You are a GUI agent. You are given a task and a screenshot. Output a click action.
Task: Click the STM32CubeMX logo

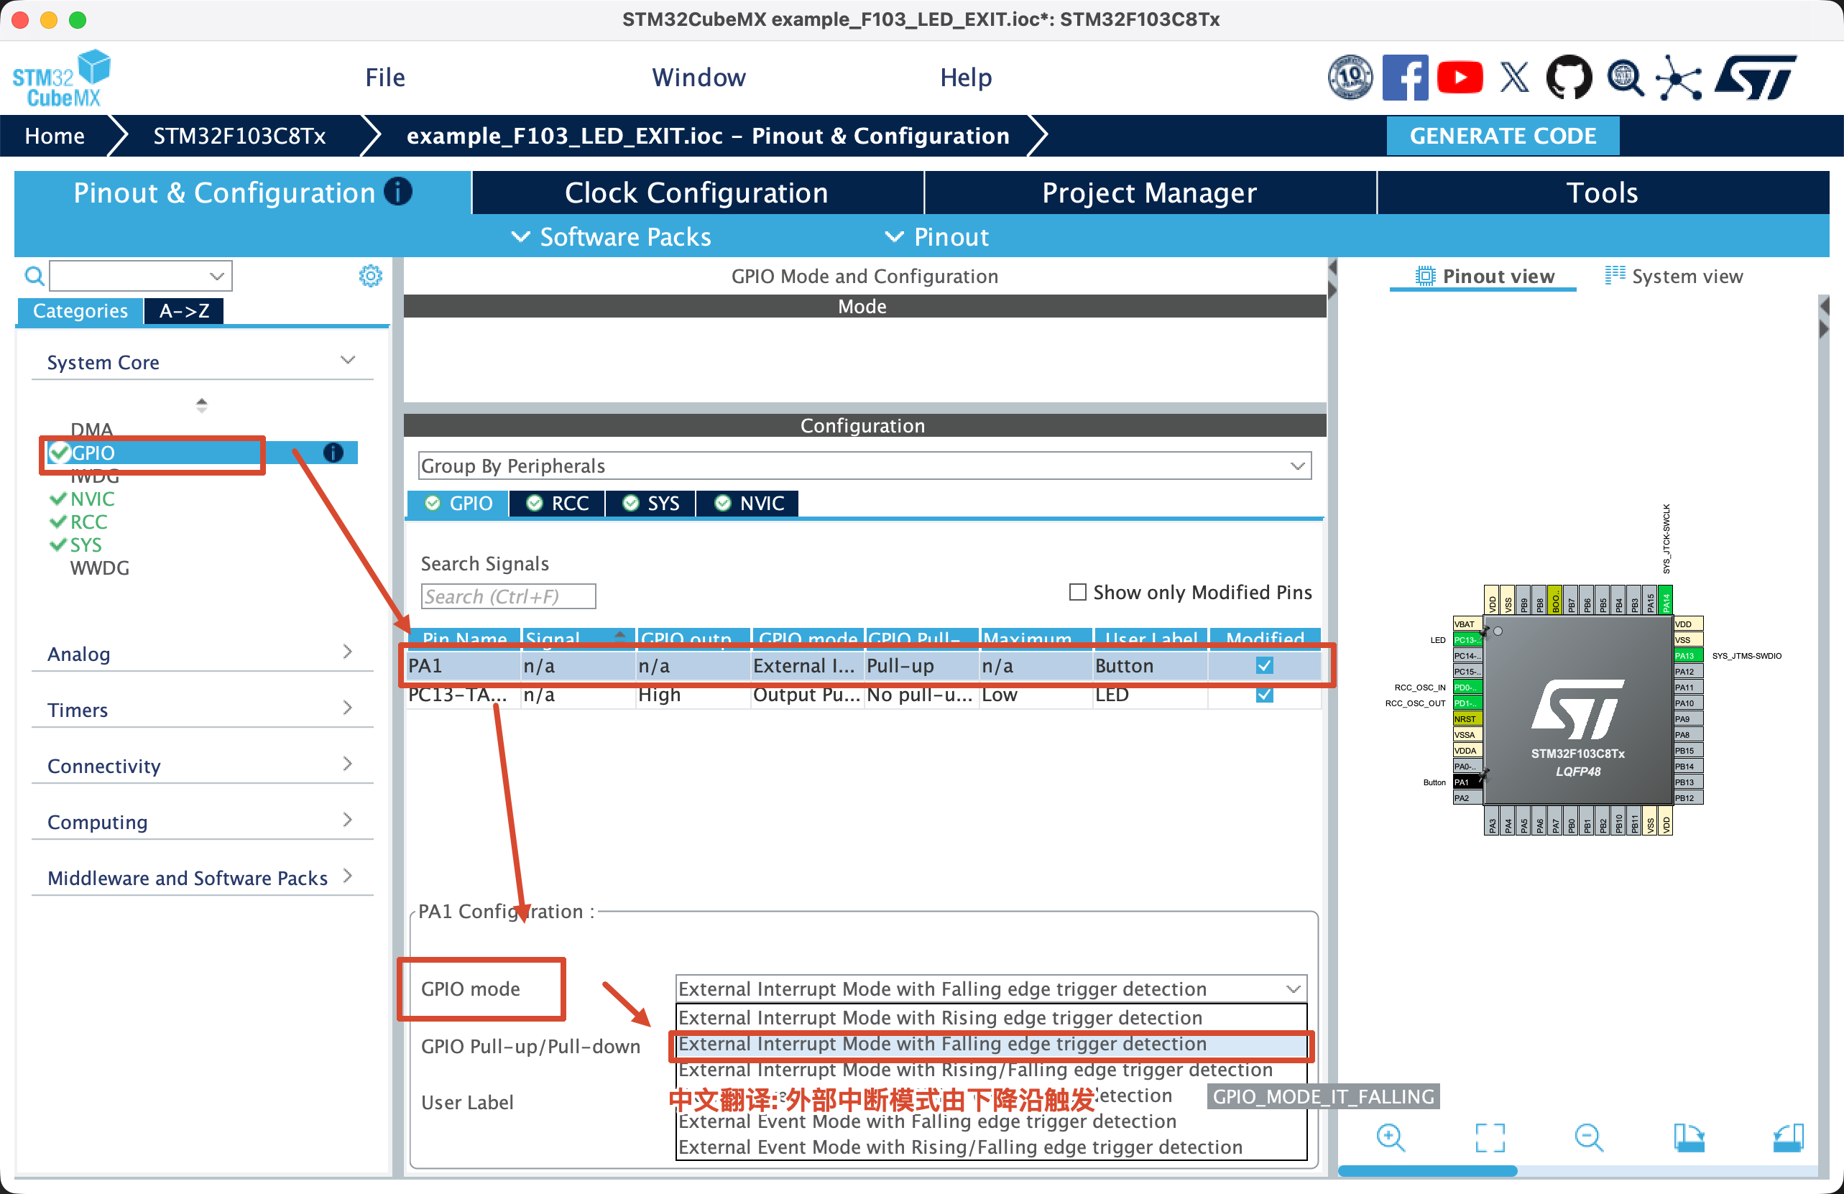61,78
